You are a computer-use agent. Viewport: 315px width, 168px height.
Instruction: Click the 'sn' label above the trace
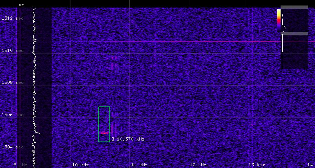click(x=22, y=5)
